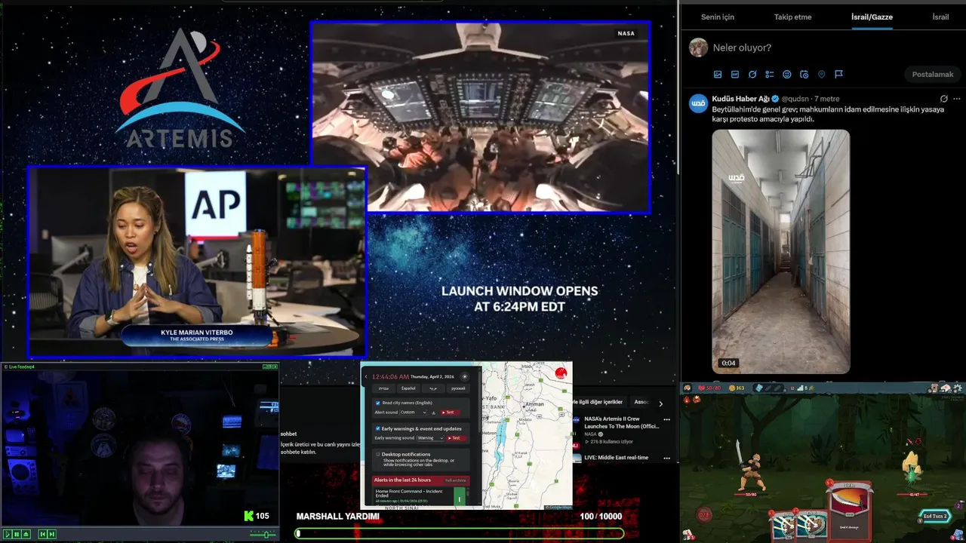
Task: Play the Kudüs Haber Ağı corridor video
Action: click(x=781, y=251)
